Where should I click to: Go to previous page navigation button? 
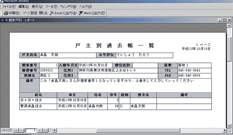click(x=22, y=131)
